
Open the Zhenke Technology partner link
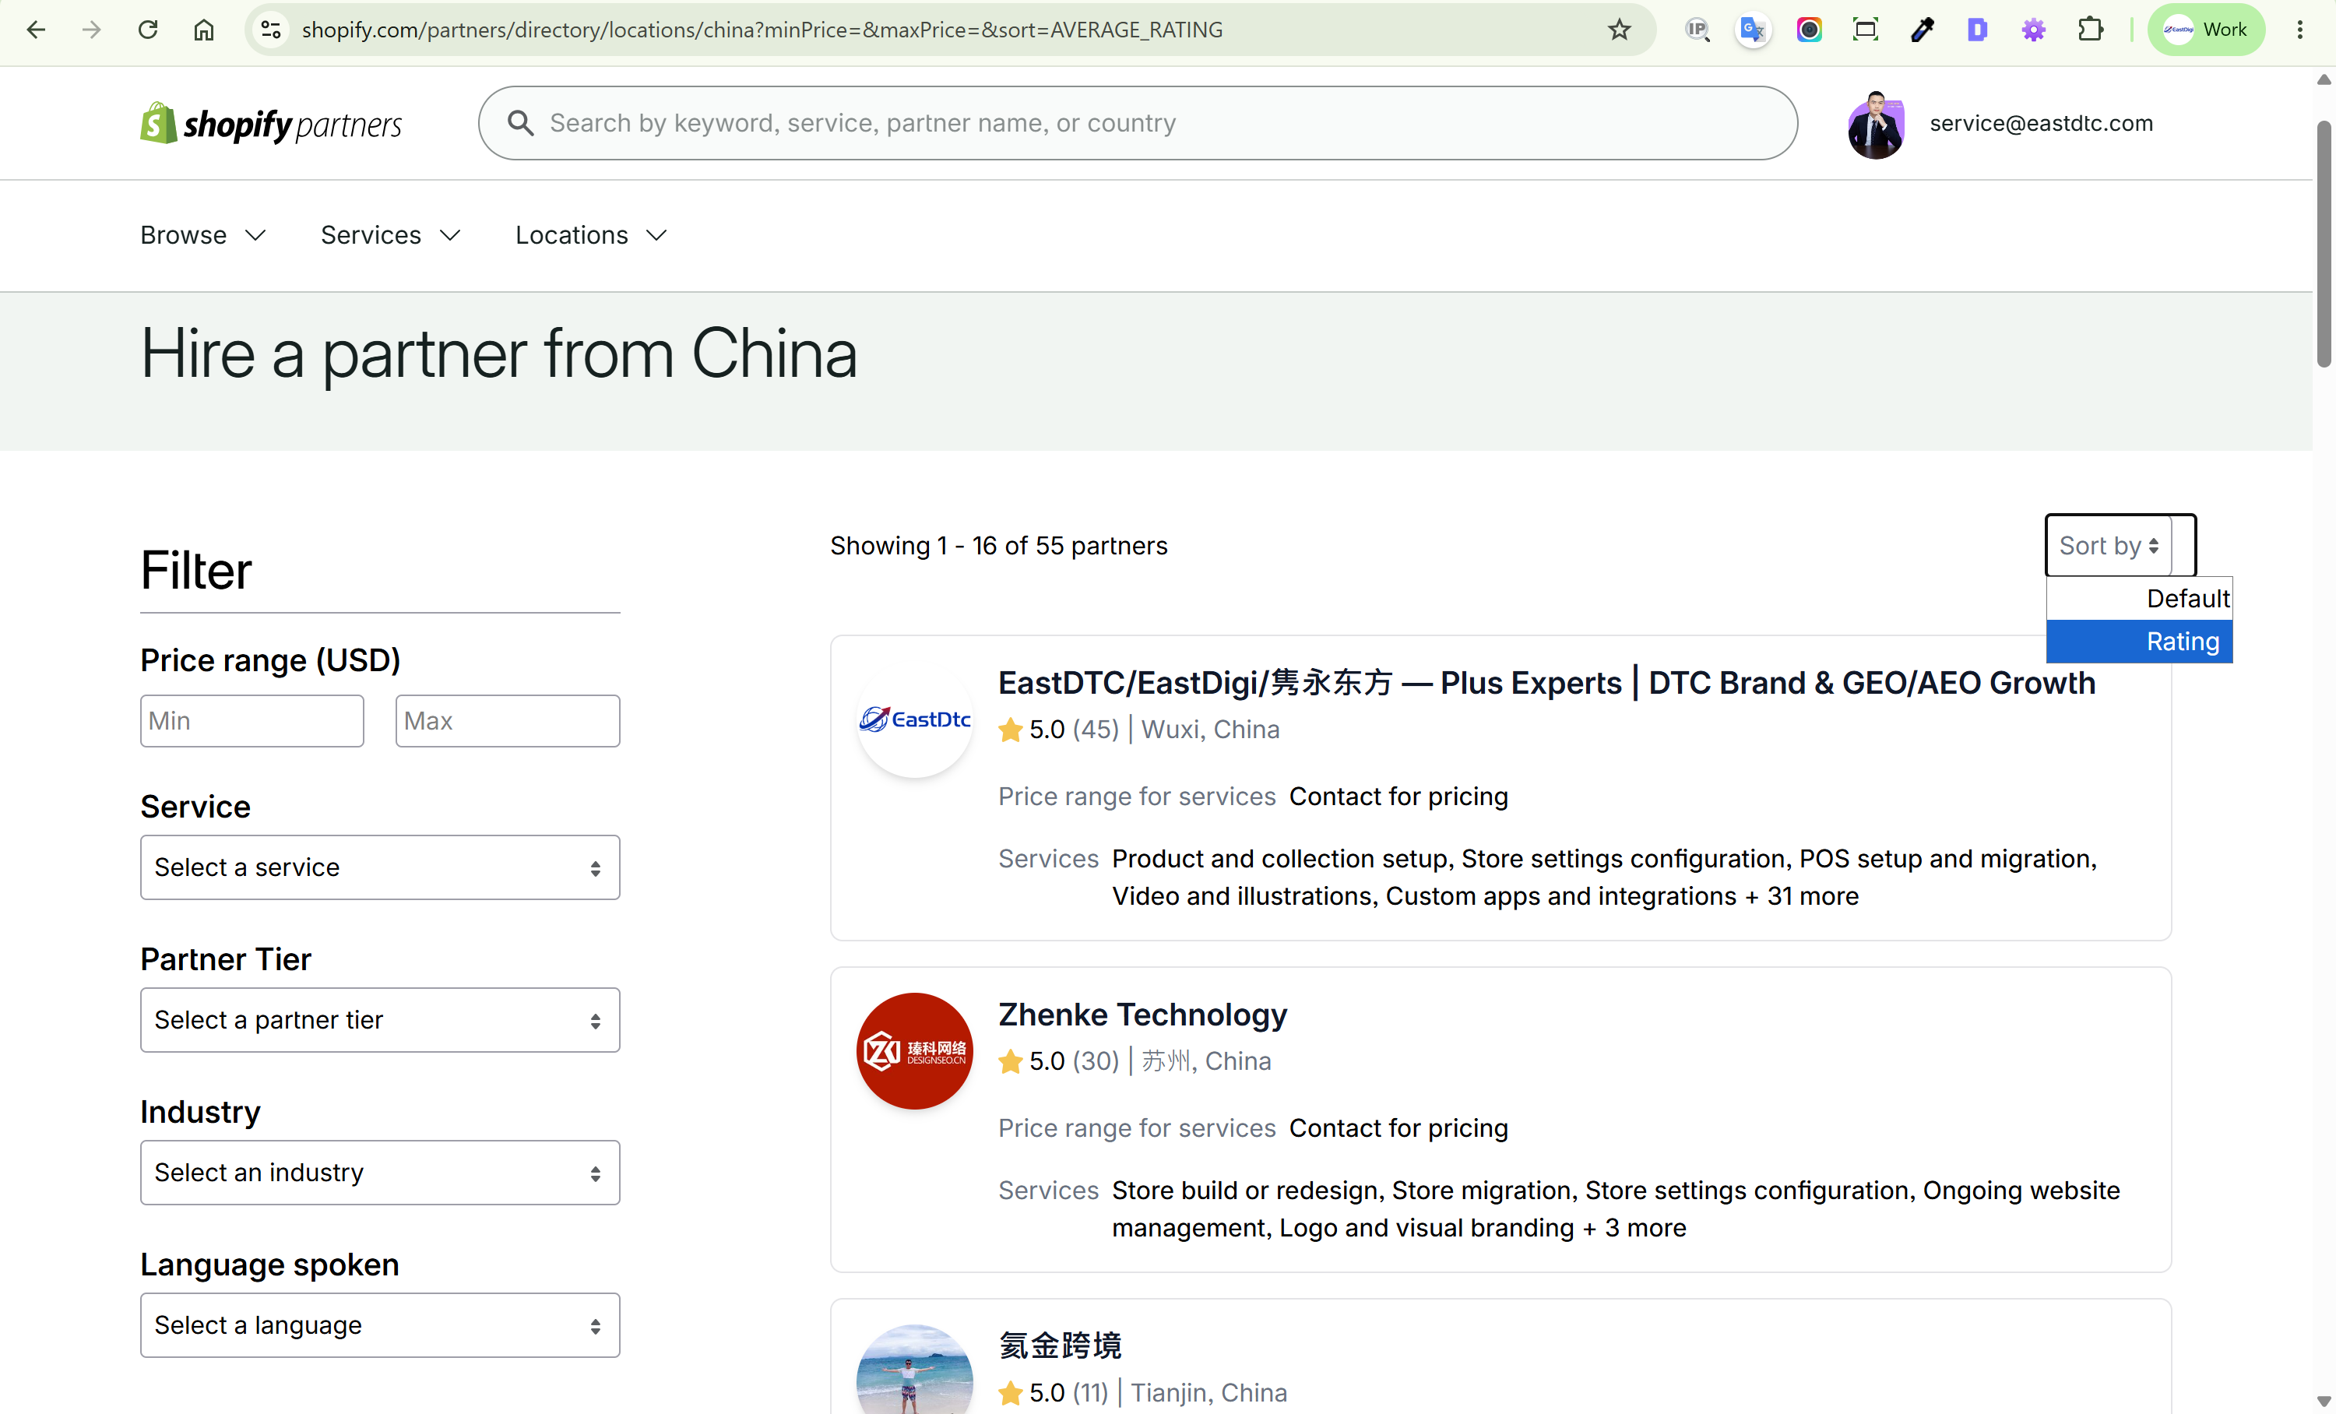click(x=1142, y=1014)
